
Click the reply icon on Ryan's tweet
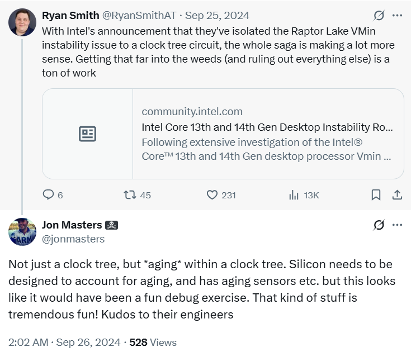tap(49, 195)
